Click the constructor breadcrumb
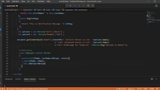The width and height of the screenshot is (160, 90). tap(81, 10)
